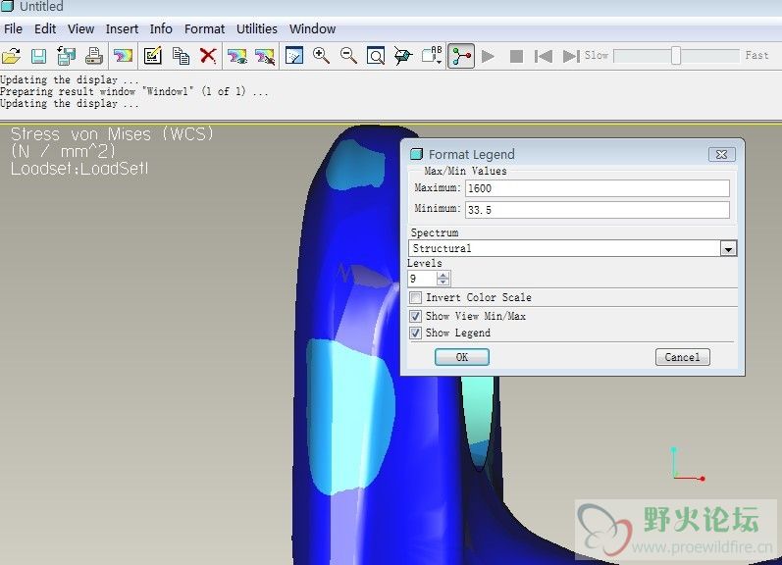Click the Save As icon with arrows

pyautogui.click(x=66, y=55)
